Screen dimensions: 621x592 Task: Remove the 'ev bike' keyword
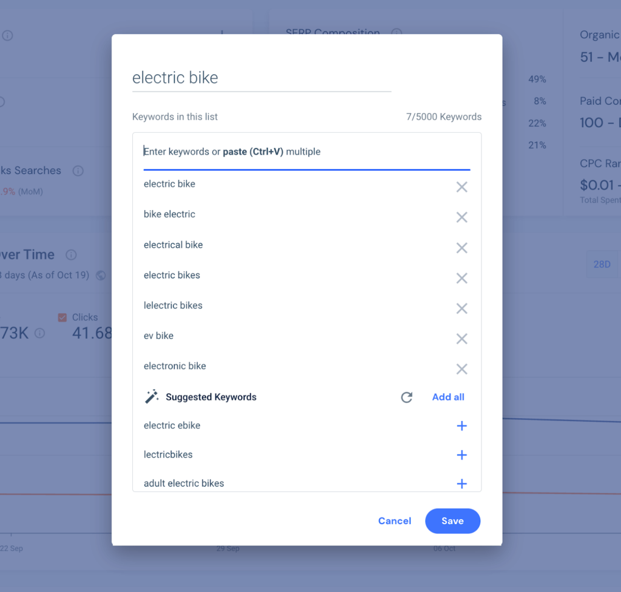462,339
